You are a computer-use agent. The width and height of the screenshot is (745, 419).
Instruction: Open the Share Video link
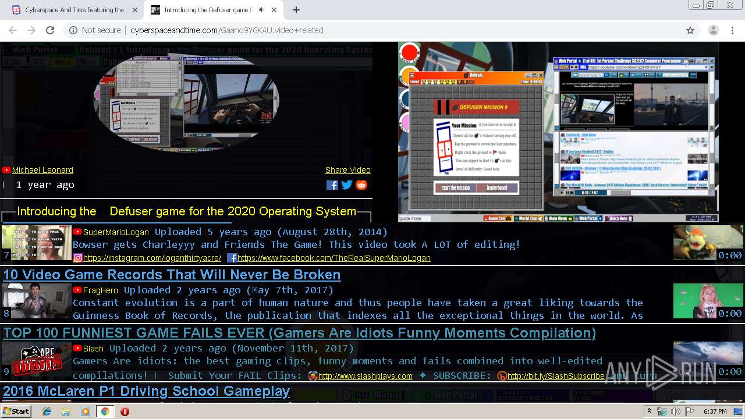347,170
